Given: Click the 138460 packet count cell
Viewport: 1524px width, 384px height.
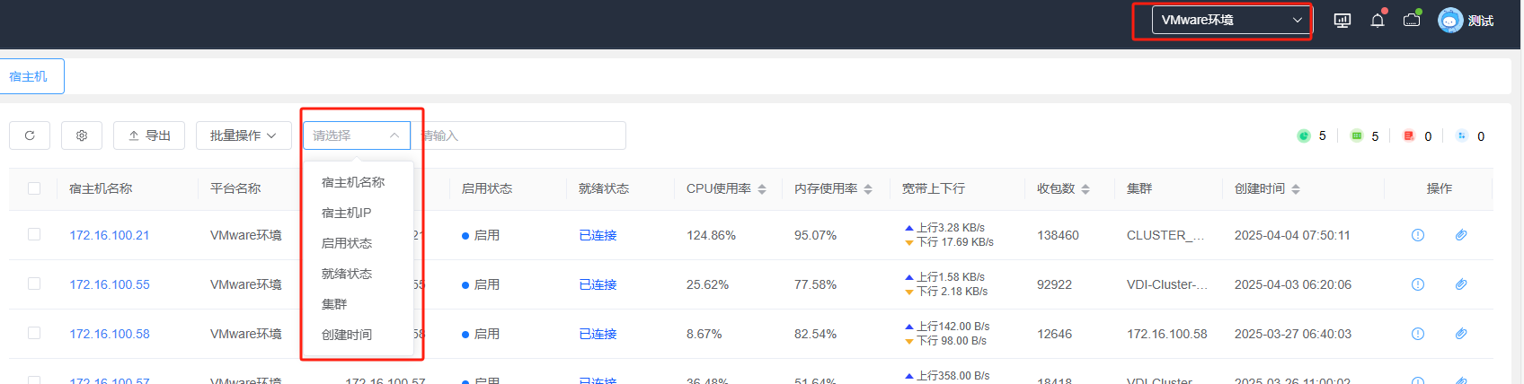Looking at the screenshot, I should [x=1058, y=235].
